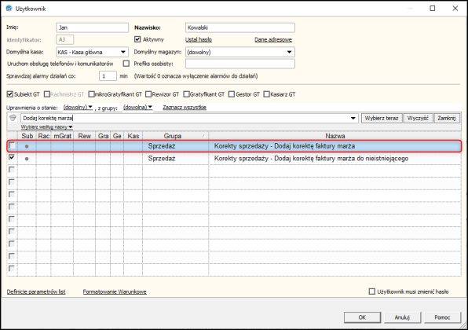
Task: Click the Zaznacz wszystkie link
Action: point(185,107)
